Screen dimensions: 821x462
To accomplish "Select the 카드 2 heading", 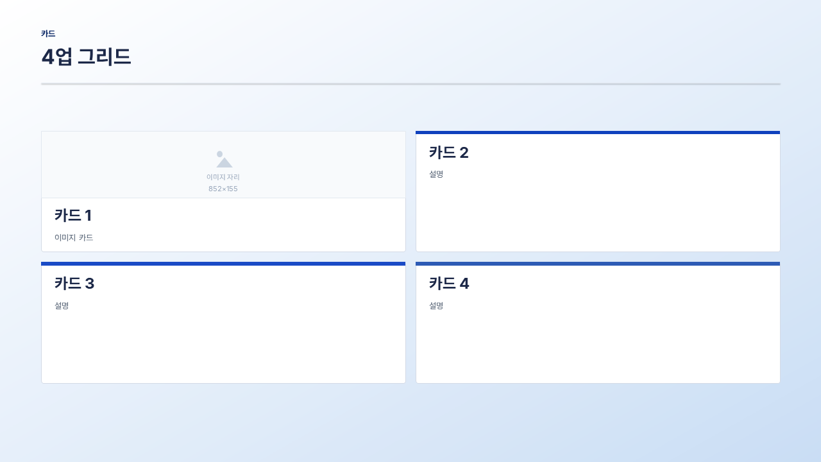I will [449, 153].
